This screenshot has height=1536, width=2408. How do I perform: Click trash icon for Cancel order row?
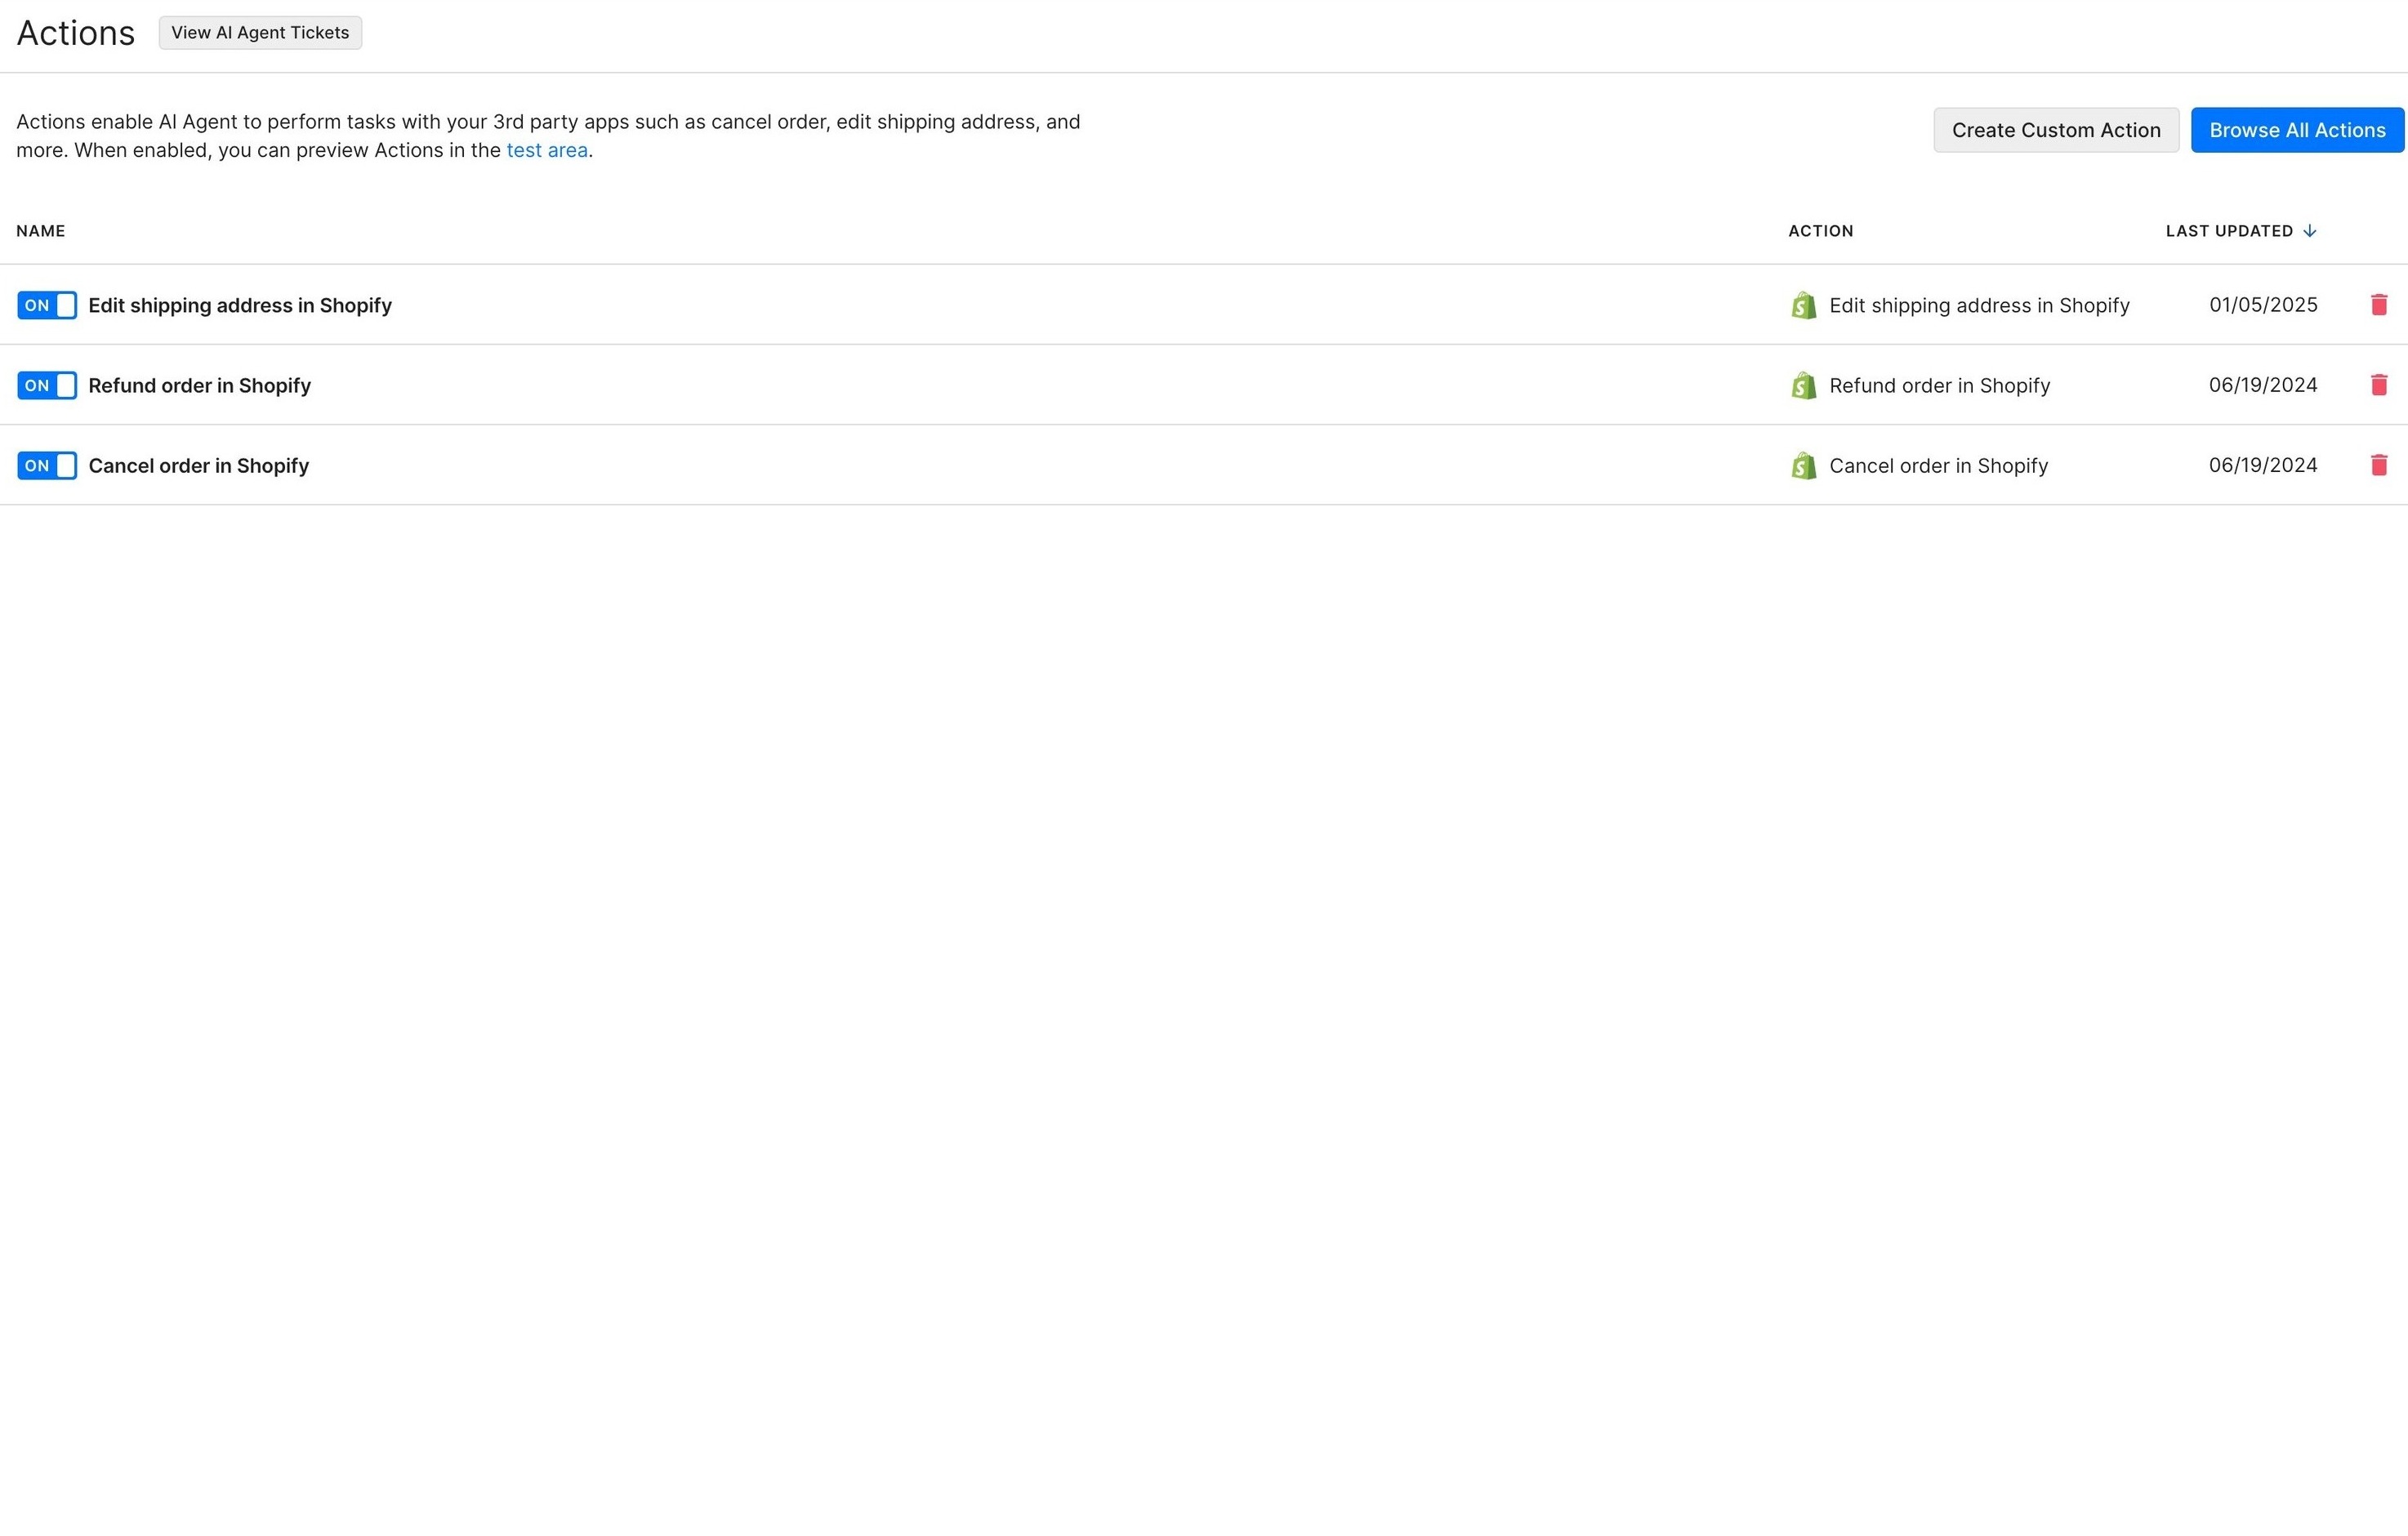2378,465
